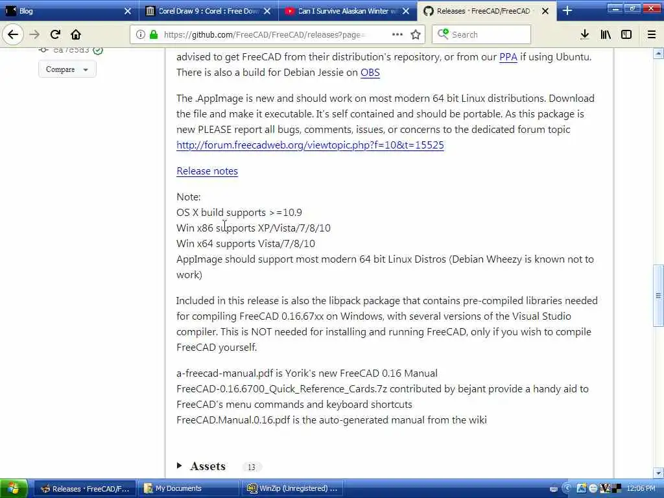The image size is (664, 498).
Task: Open page actions three-dot menu
Action: [397, 34]
